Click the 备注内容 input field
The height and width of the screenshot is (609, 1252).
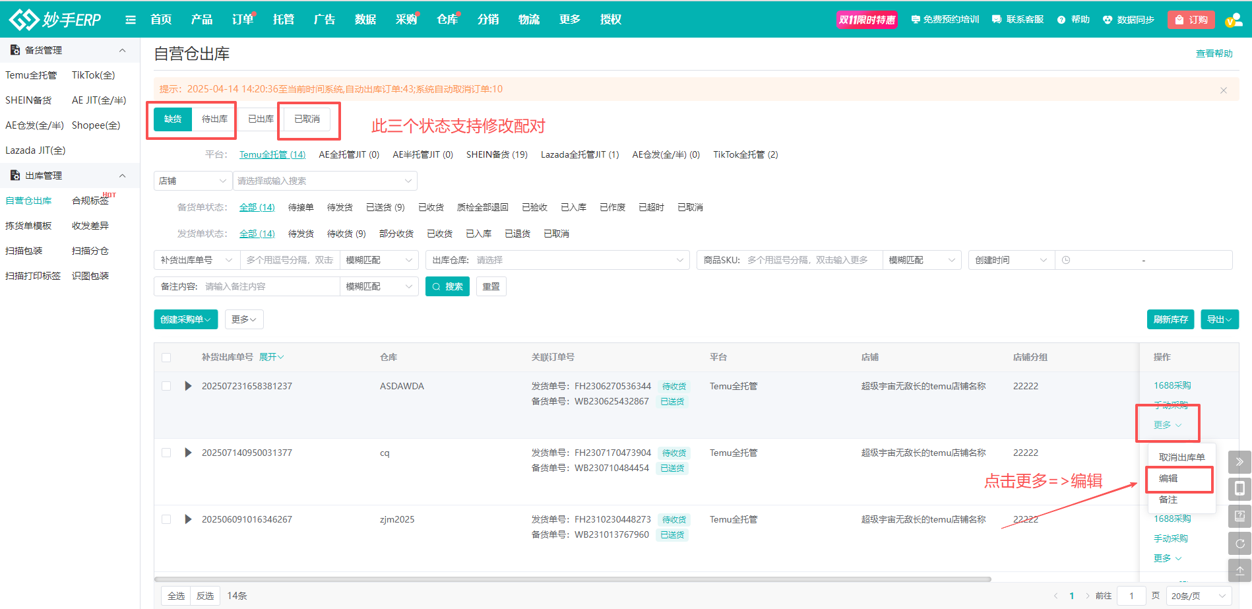click(269, 286)
